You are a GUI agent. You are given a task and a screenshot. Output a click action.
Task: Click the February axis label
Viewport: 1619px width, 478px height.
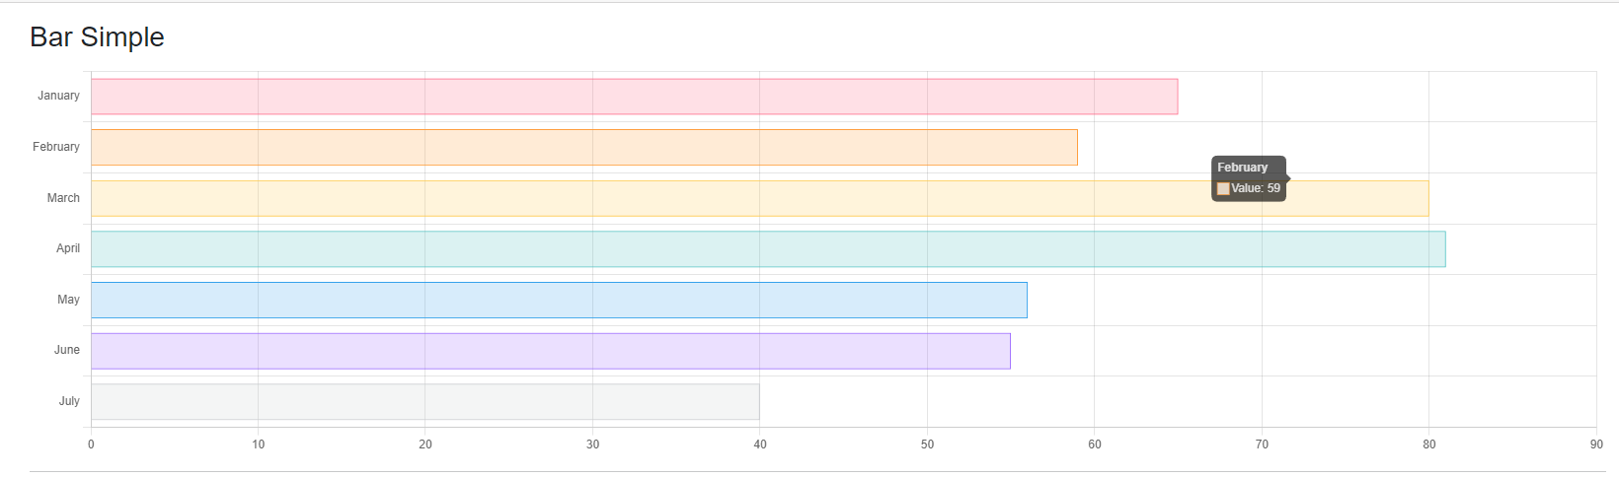click(x=56, y=147)
